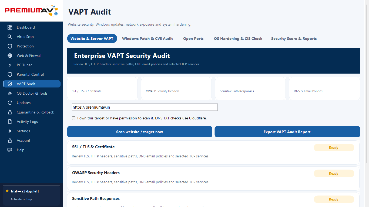Click the Quarantine & Rollback lock icon

point(10,112)
